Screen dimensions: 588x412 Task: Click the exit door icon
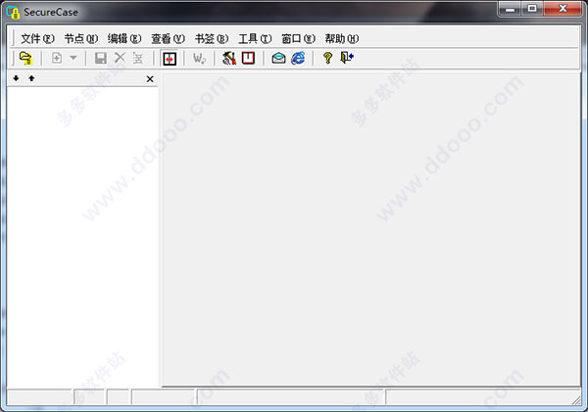(x=347, y=58)
